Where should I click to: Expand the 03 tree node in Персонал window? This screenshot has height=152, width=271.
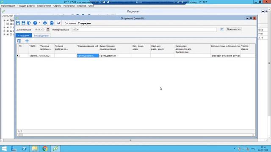tap(4, 35)
